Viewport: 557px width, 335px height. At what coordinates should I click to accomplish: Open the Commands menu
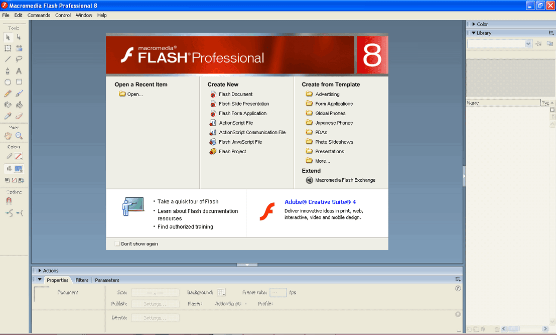click(39, 15)
